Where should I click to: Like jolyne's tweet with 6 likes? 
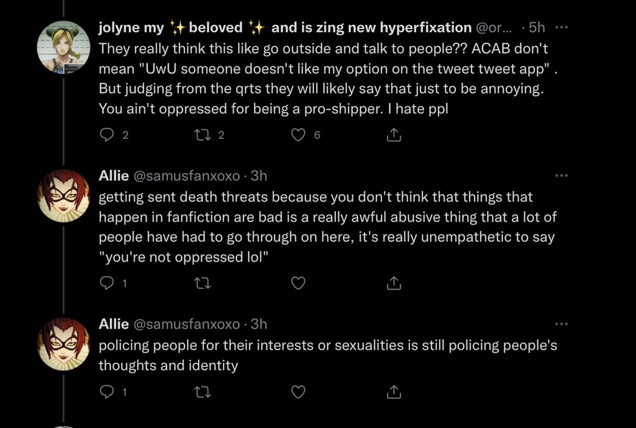tap(299, 135)
